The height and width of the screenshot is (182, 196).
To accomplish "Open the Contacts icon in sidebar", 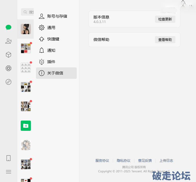I will [8, 41].
